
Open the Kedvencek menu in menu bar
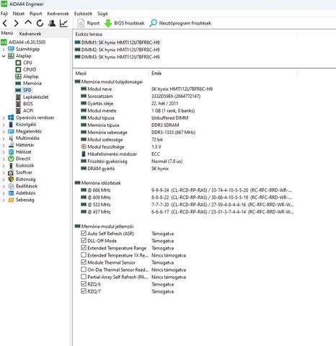pos(58,14)
